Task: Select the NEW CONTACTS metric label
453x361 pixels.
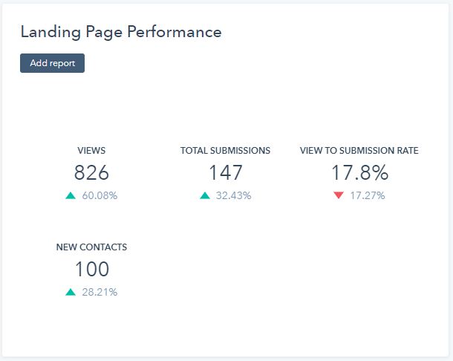Action: pyautogui.click(x=91, y=247)
